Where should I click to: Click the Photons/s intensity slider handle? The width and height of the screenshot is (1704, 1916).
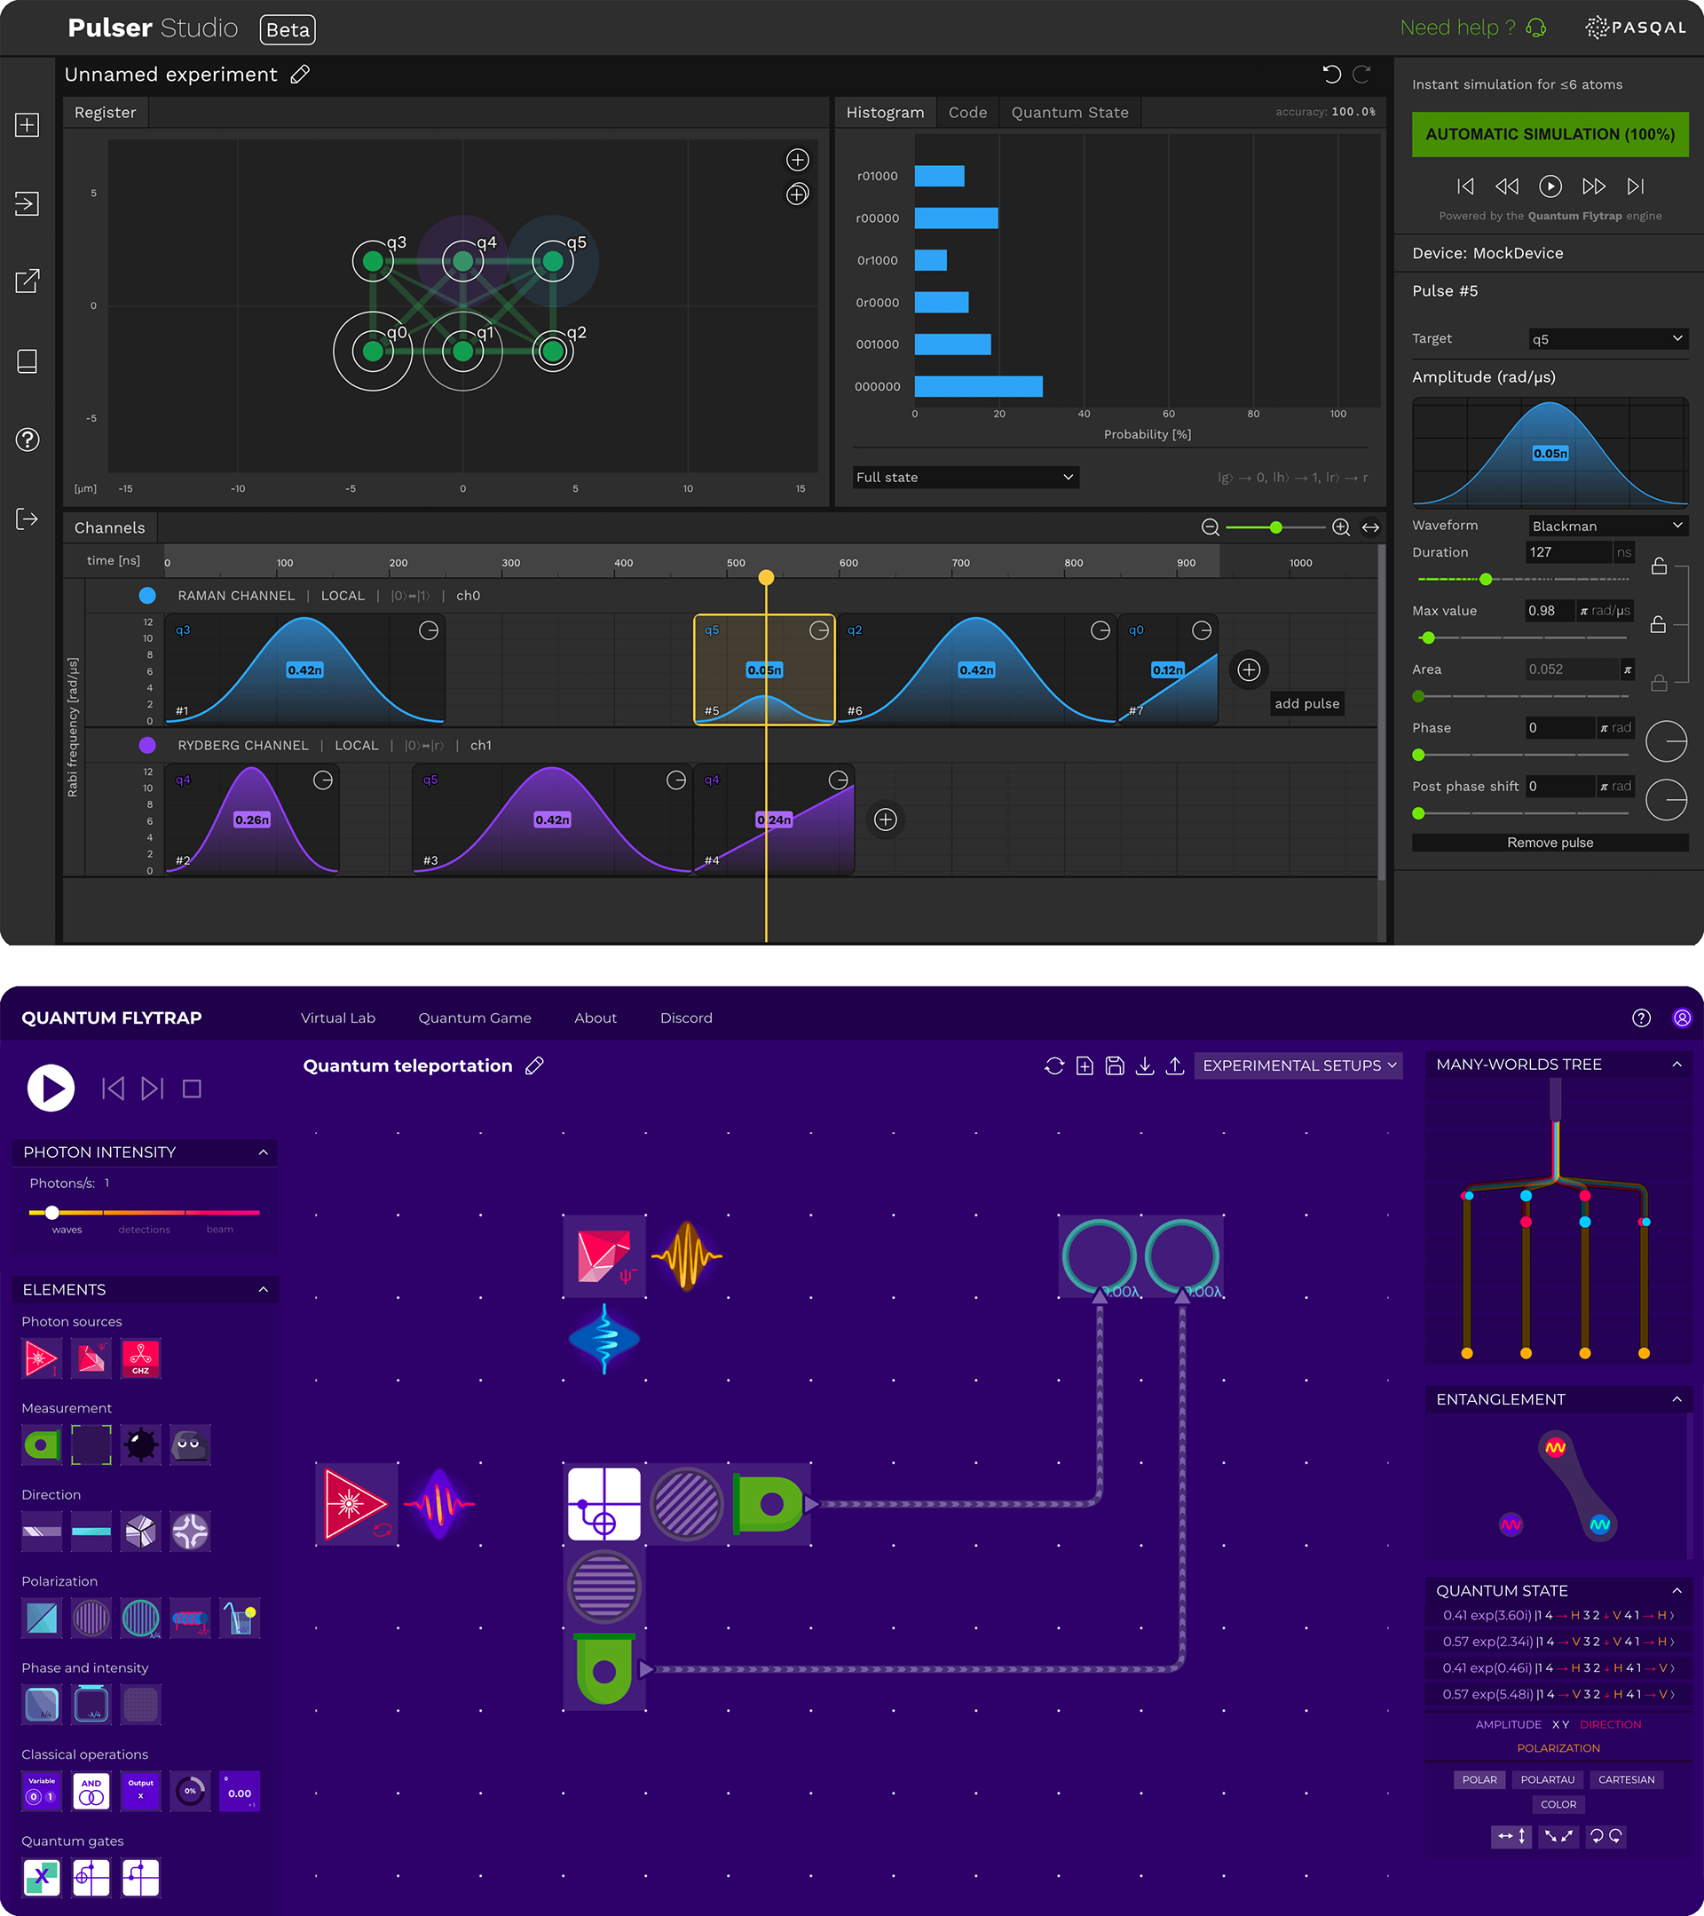pyautogui.click(x=52, y=1212)
